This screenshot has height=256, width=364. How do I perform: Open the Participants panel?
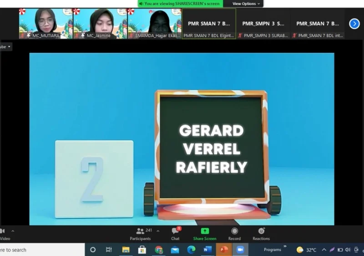141,233
